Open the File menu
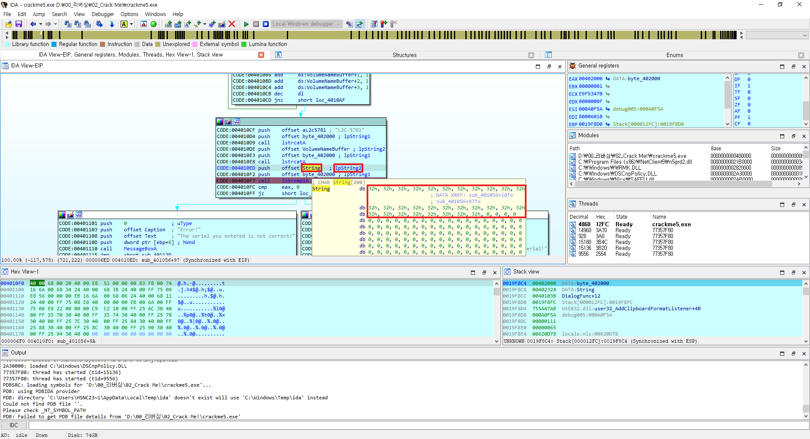 [7, 14]
